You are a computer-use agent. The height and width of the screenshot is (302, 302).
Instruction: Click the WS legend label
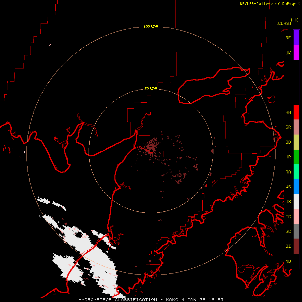(x=288, y=187)
